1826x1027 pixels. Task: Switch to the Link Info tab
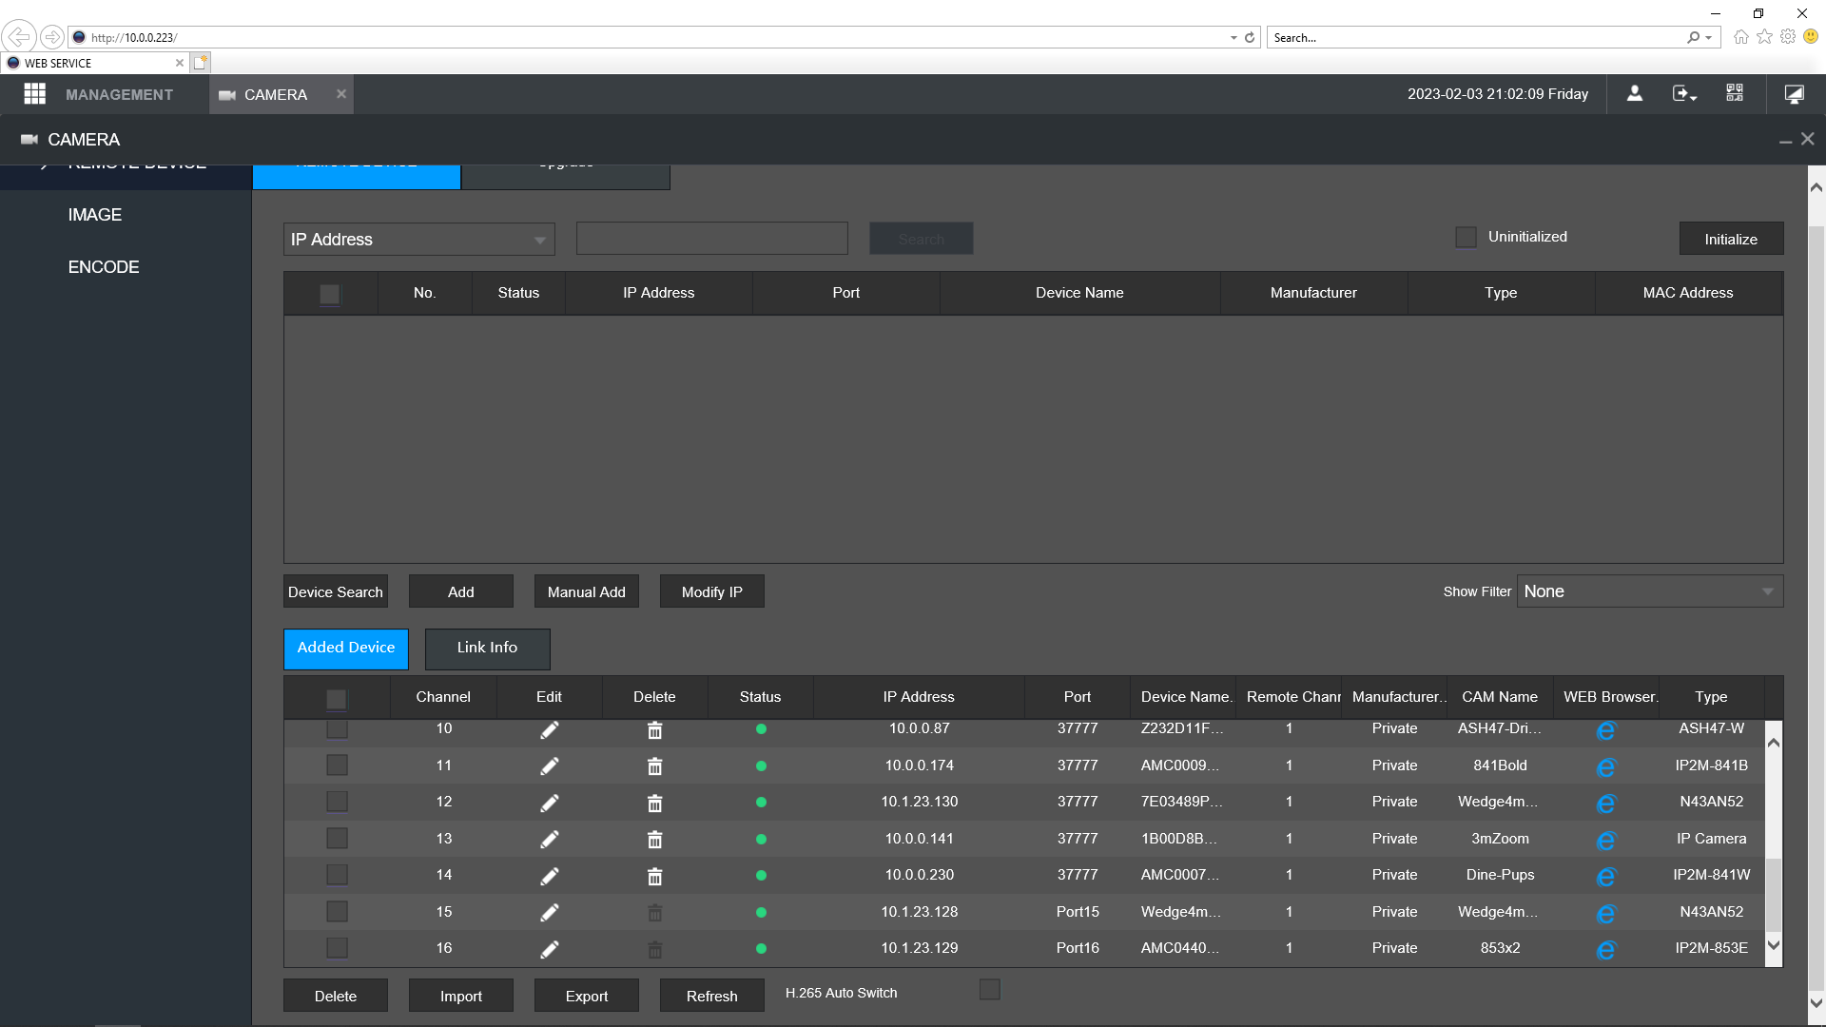pos(487,648)
